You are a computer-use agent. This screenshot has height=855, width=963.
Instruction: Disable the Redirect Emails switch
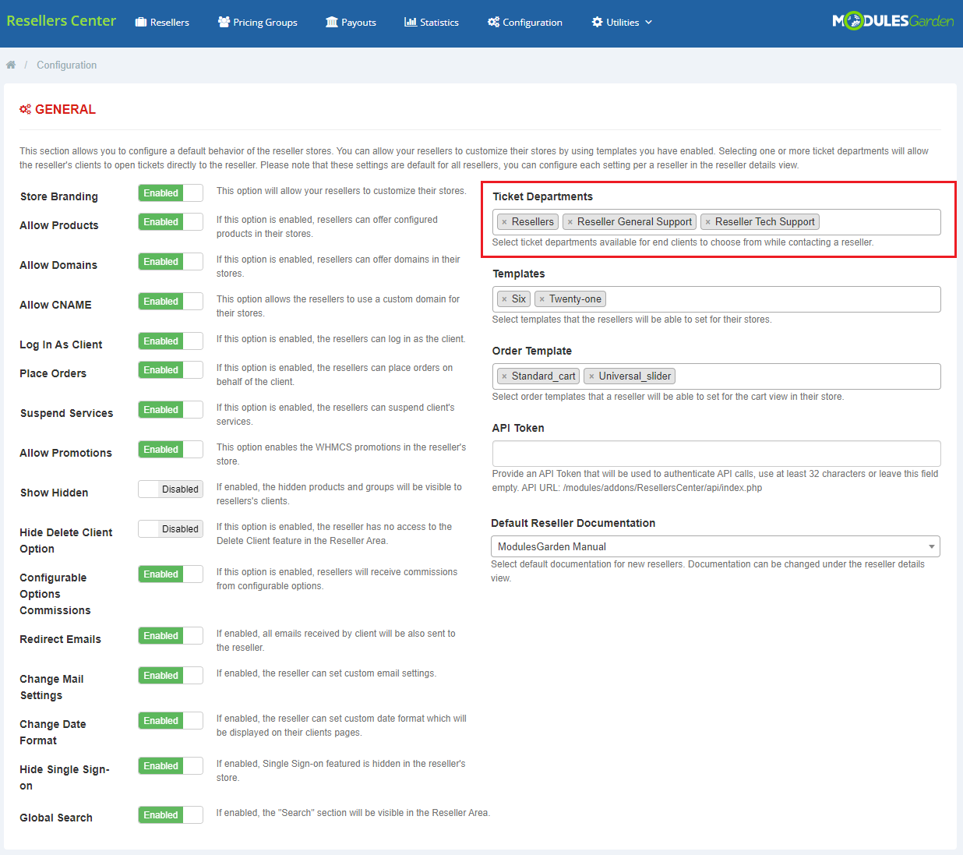pyautogui.click(x=171, y=636)
